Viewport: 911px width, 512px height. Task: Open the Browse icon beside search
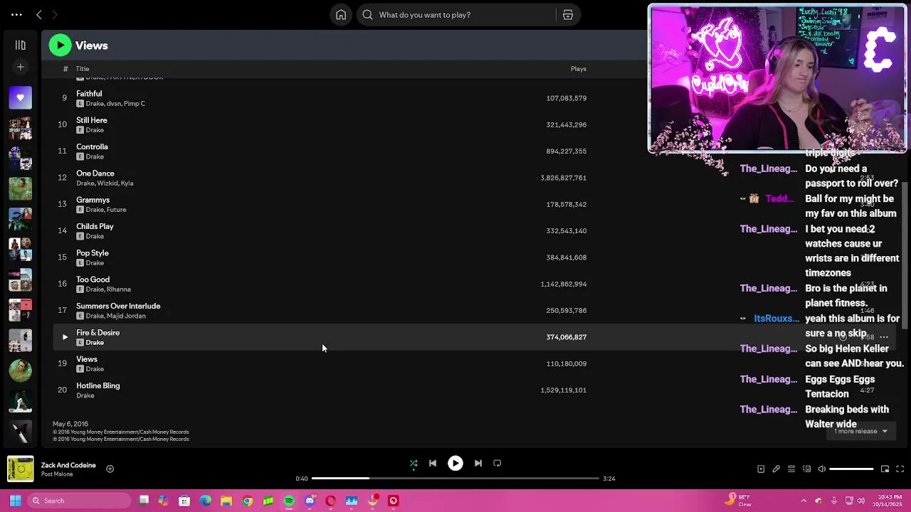(x=568, y=14)
